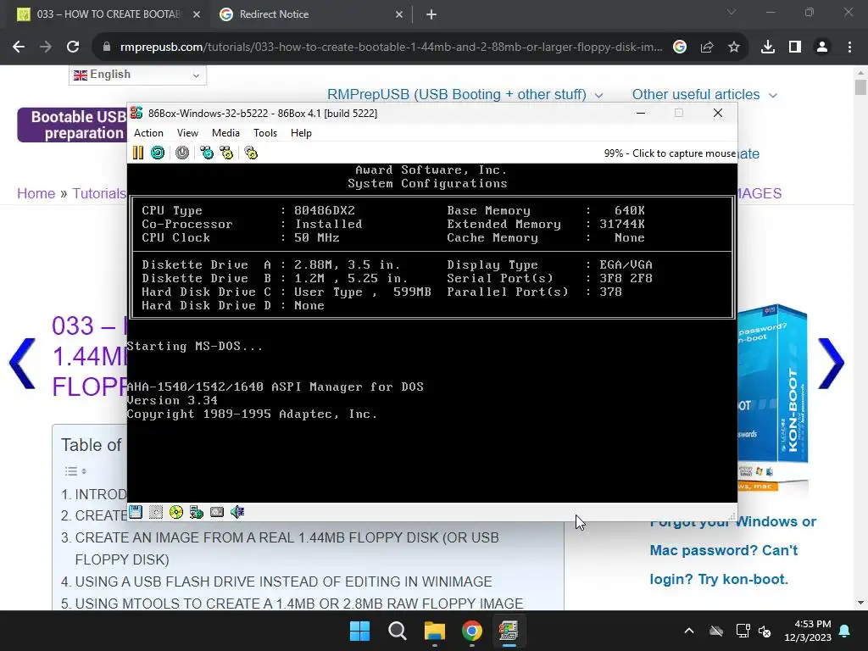Click the Kon-Boot product box image

point(773,398)
